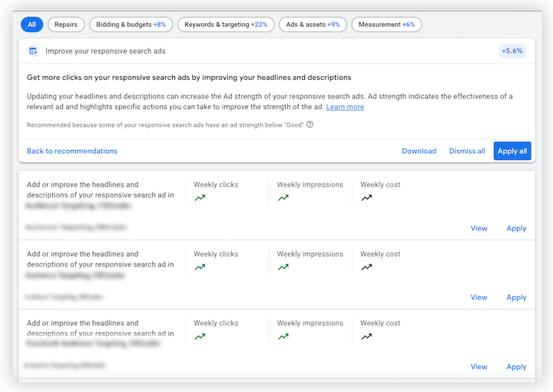This screenshot has height=392, width=553.
Task: Click Dismiss all recommendations
Action: tap(467, 151)
